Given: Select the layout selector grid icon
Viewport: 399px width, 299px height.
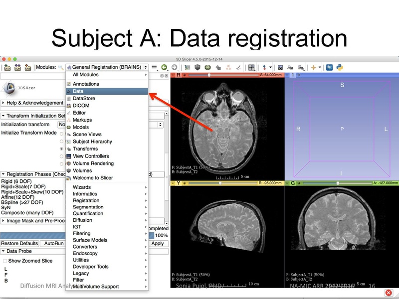Looking at the screenshot, I should tap(251, 66).
